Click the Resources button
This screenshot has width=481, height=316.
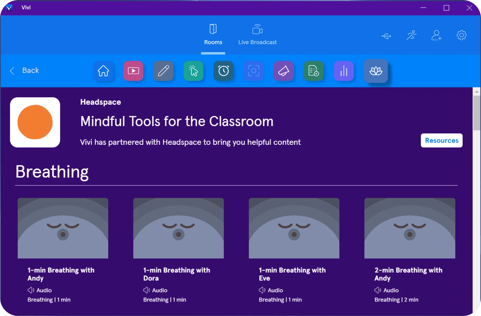click(x=442, y=140)
